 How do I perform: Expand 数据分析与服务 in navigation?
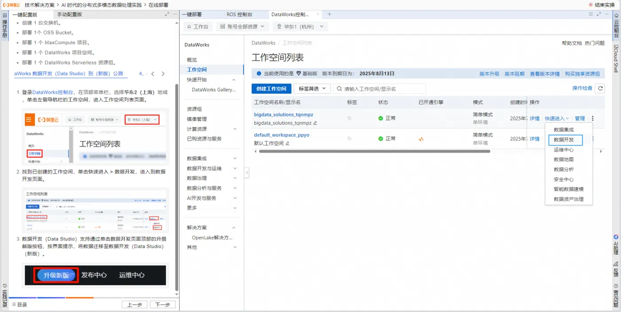point(235,188)
